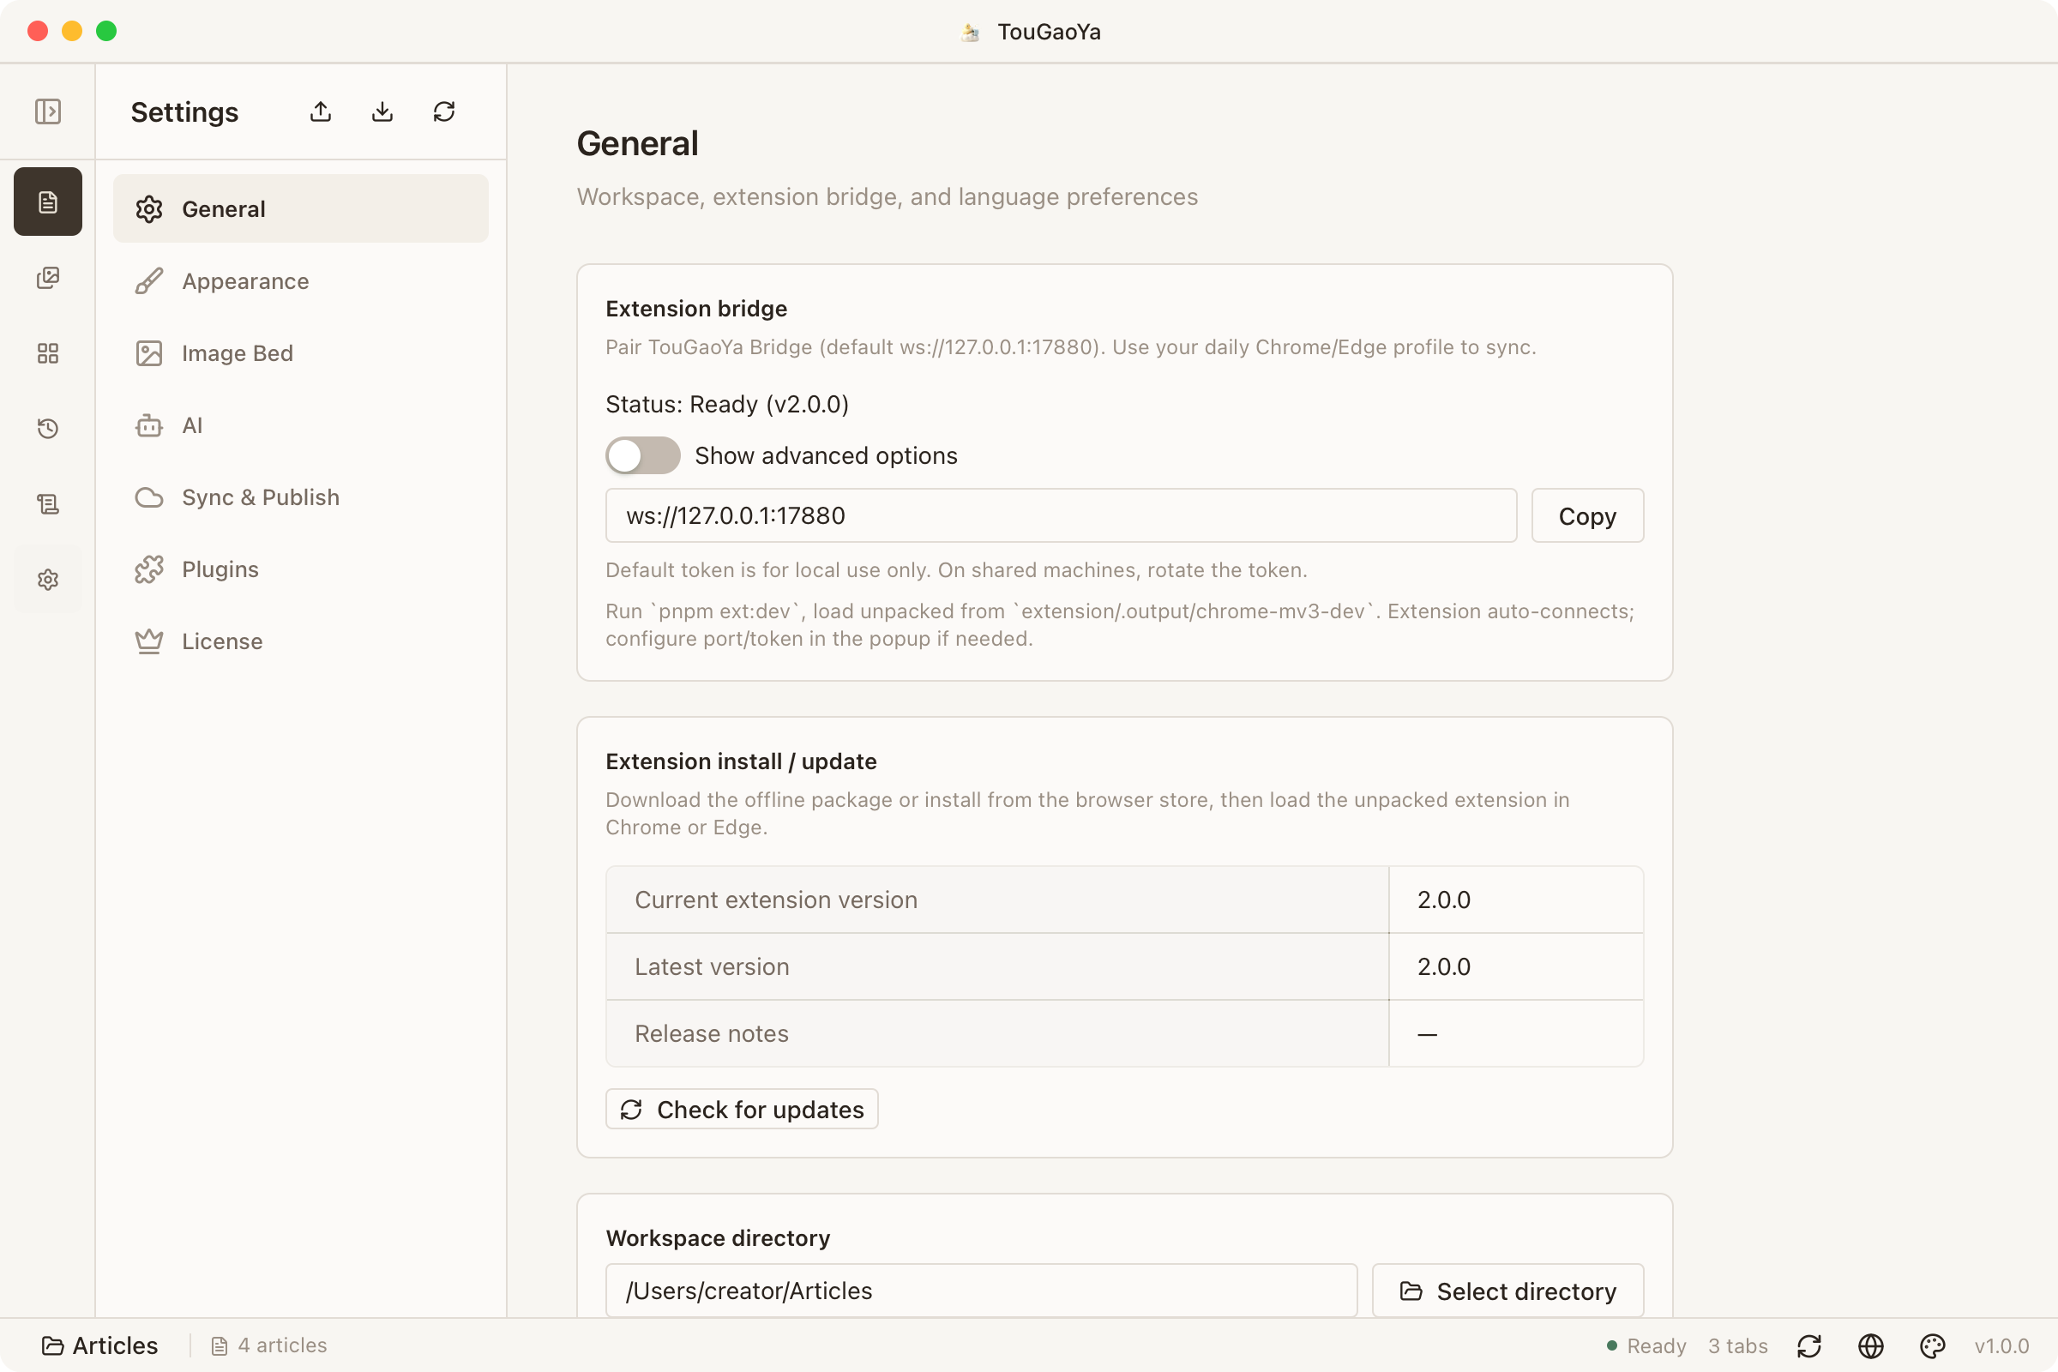Viewport: 2058px width, 1372px height.
Task: Click 'Status: Ready (v2.0.0)' text
Action: 727,404
